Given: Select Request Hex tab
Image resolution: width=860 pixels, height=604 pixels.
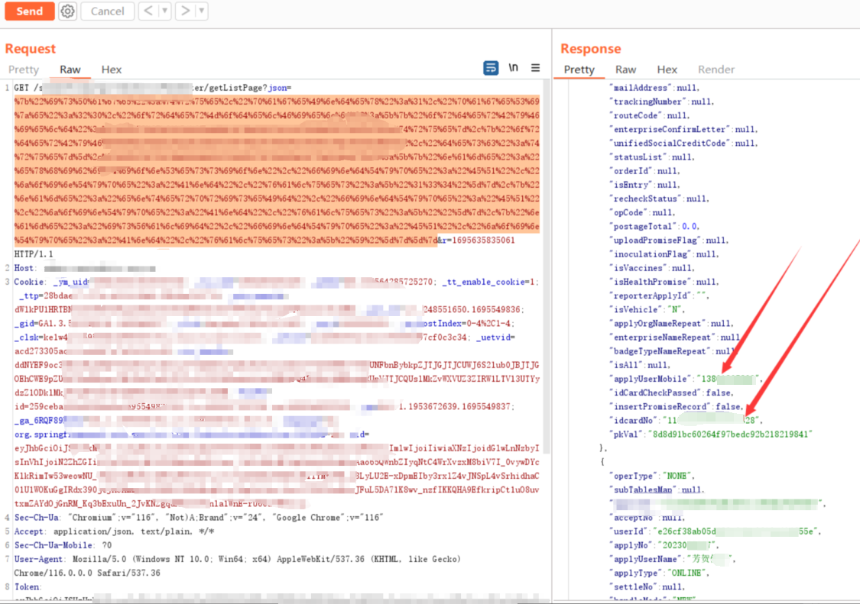Looking at the screenshot, I should click(x=112, y=69).
